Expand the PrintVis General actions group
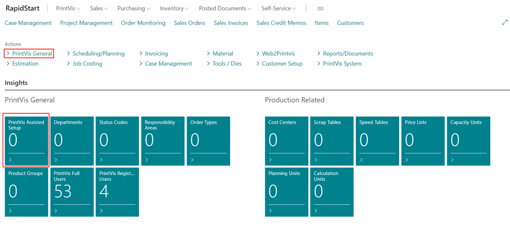Image resolution: width=510 pixels, height=226 pixels. pos(29,54)
